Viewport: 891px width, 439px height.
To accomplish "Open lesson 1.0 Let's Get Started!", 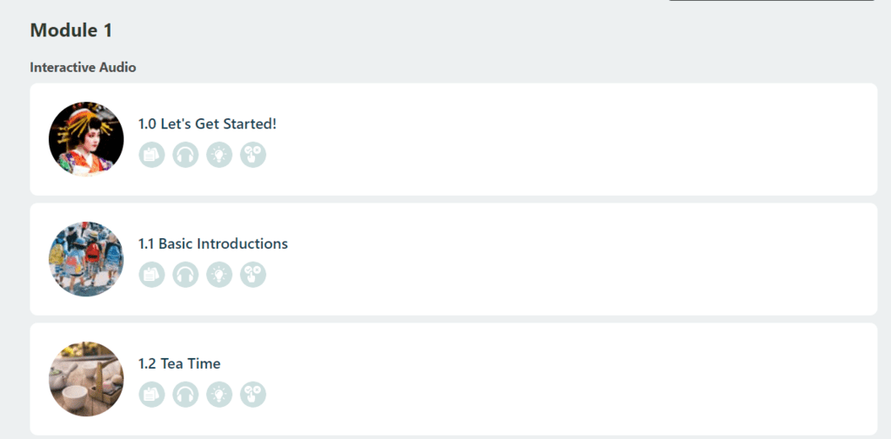I will (207, 124).
